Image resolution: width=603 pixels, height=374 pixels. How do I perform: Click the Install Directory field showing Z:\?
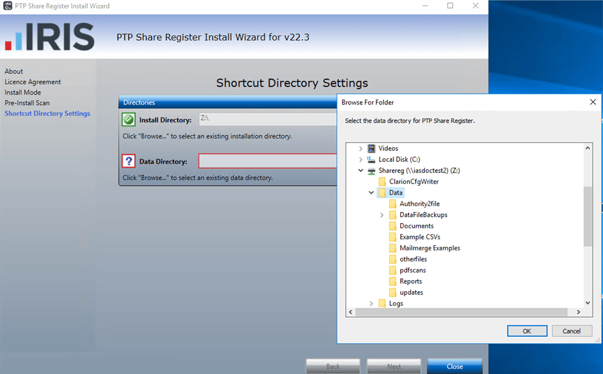coord(268,119)
